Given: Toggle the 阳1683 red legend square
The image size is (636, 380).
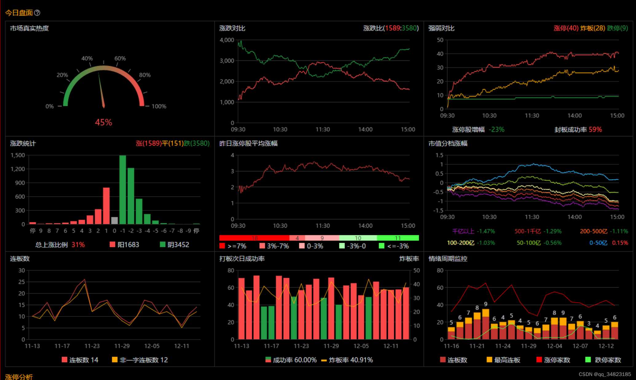Looking at the screenshot, I should (x=112, y=245).
